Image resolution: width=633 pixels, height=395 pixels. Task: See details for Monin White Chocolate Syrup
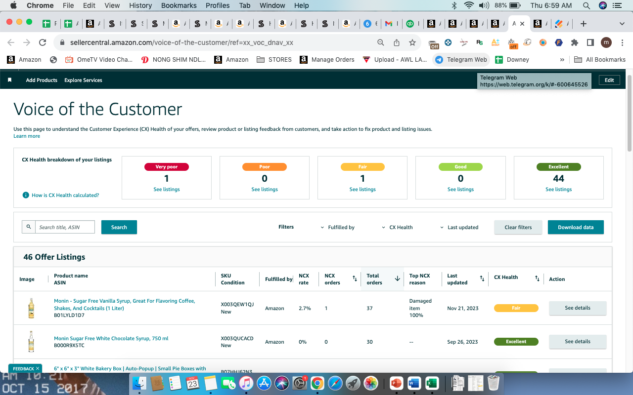click(x=578, y=342)
